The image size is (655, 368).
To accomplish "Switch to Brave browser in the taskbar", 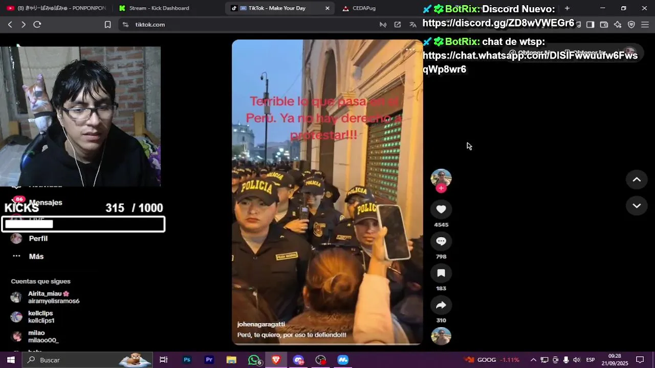I will click(x=276, y=360).
